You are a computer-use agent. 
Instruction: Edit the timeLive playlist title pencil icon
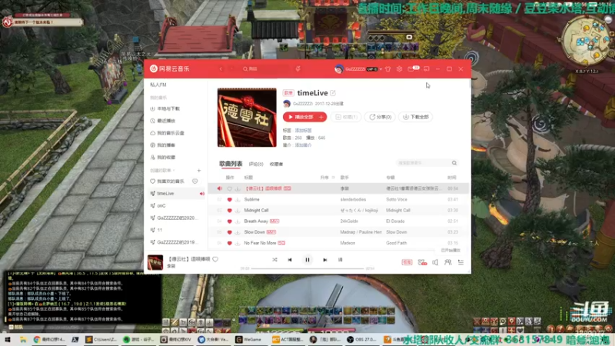[x=333, y=93]
